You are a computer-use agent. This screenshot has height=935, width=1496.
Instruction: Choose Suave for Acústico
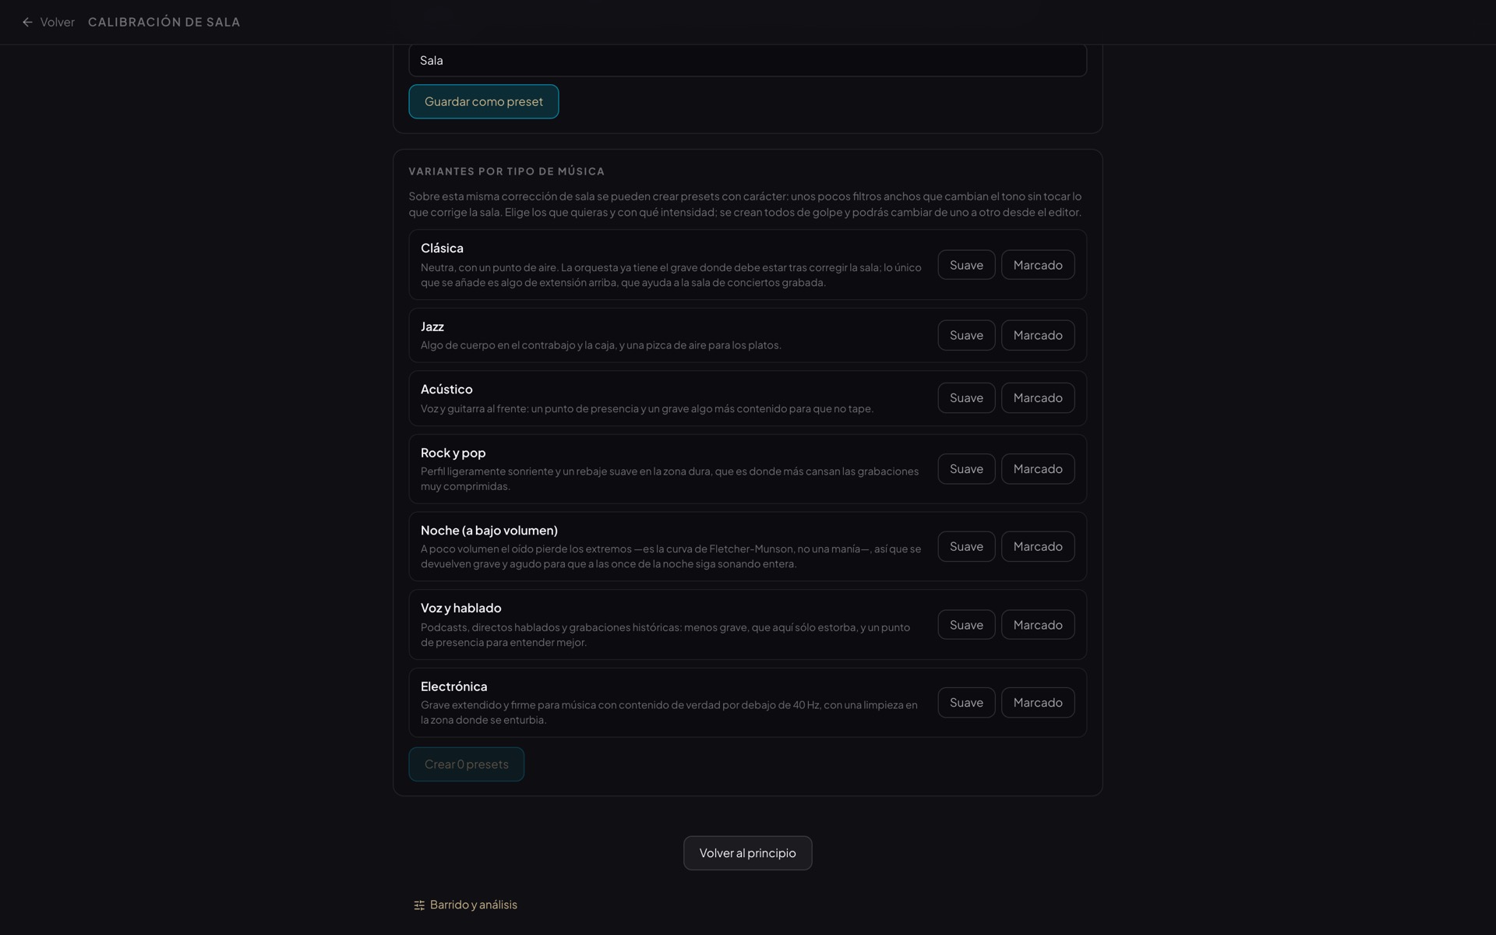tap(966, 398)
